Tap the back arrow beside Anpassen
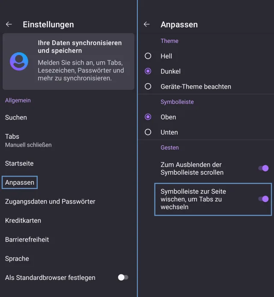 pos(147,24)
